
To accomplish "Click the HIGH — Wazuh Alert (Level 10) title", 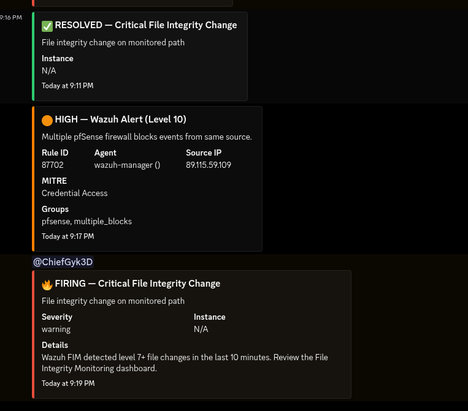I will (120, 119).
